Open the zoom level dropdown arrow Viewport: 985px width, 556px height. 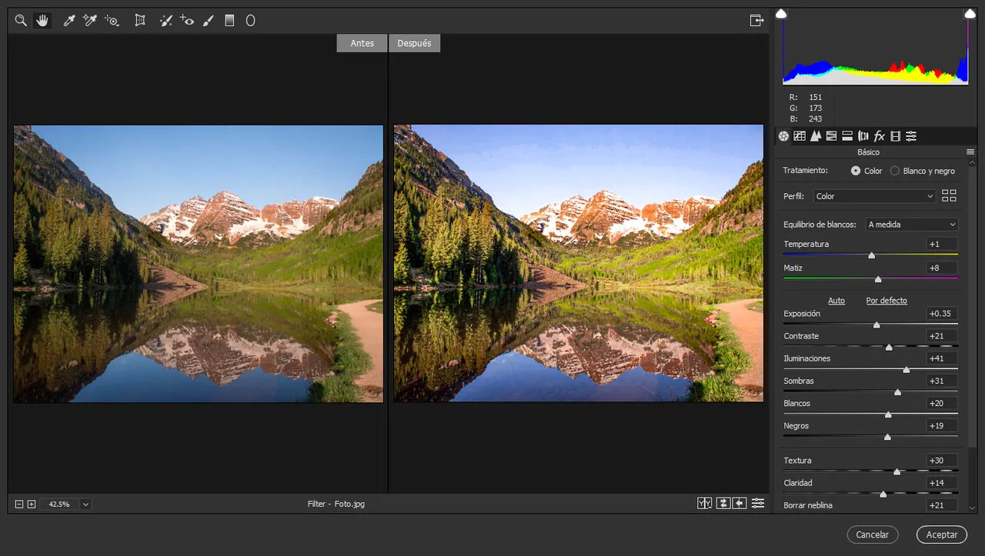coord(85,504)
